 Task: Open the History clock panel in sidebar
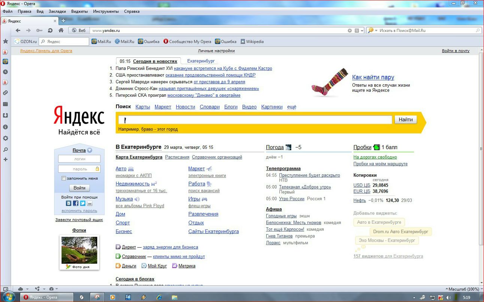(5, 72)
